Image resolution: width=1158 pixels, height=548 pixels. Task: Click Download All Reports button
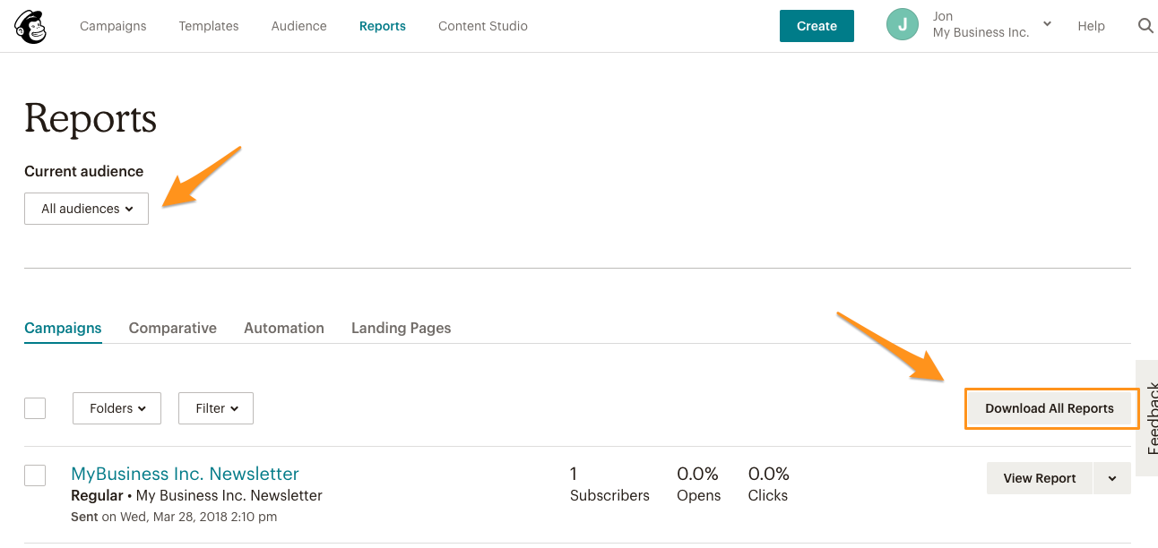[1050, 408]
